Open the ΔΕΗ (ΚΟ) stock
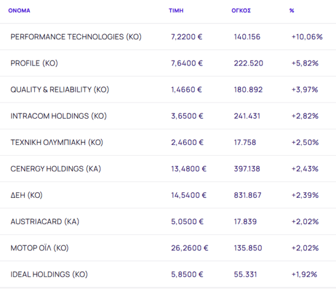The image size is (336, 289). [26, 195]
